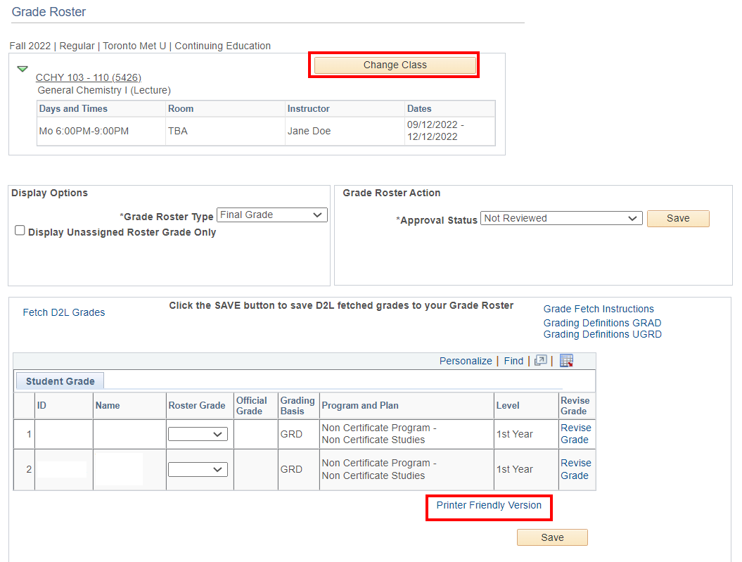742x562 pixels.
Task: Open the Grade Roster Type dropdown
Action: 271,215
